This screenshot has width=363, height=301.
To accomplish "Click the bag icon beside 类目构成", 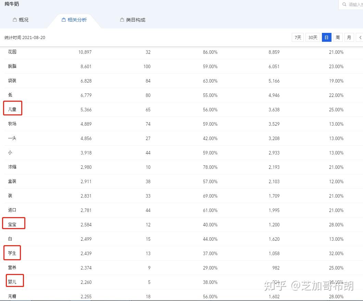I will click(122, 20).
